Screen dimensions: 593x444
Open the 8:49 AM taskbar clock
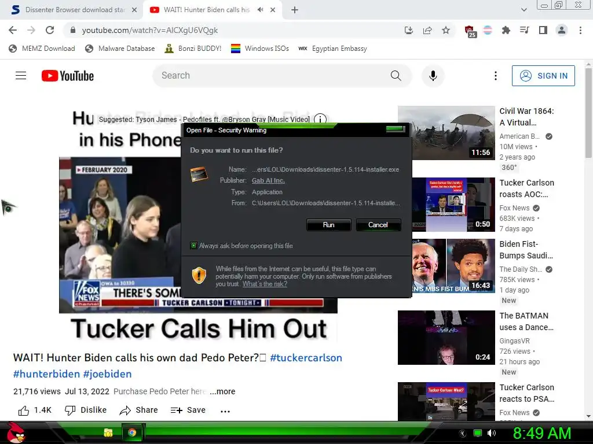[x=541, y=434]
